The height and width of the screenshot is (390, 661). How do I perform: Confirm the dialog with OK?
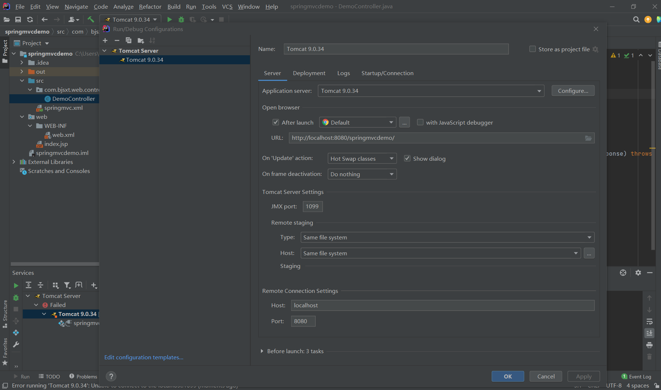click(x=507, y=376)
